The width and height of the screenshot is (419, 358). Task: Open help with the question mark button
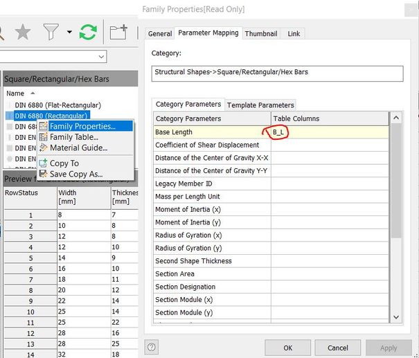(151, 347)
